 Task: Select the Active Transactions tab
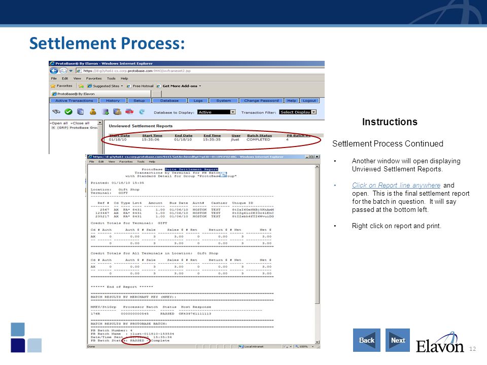point(74,100)
